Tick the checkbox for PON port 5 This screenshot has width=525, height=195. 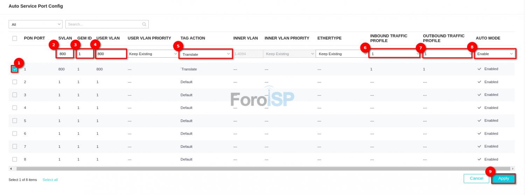[15, 121]
